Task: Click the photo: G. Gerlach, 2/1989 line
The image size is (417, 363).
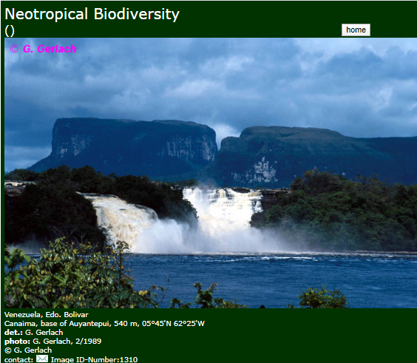Action: click(x=53, y=342)
